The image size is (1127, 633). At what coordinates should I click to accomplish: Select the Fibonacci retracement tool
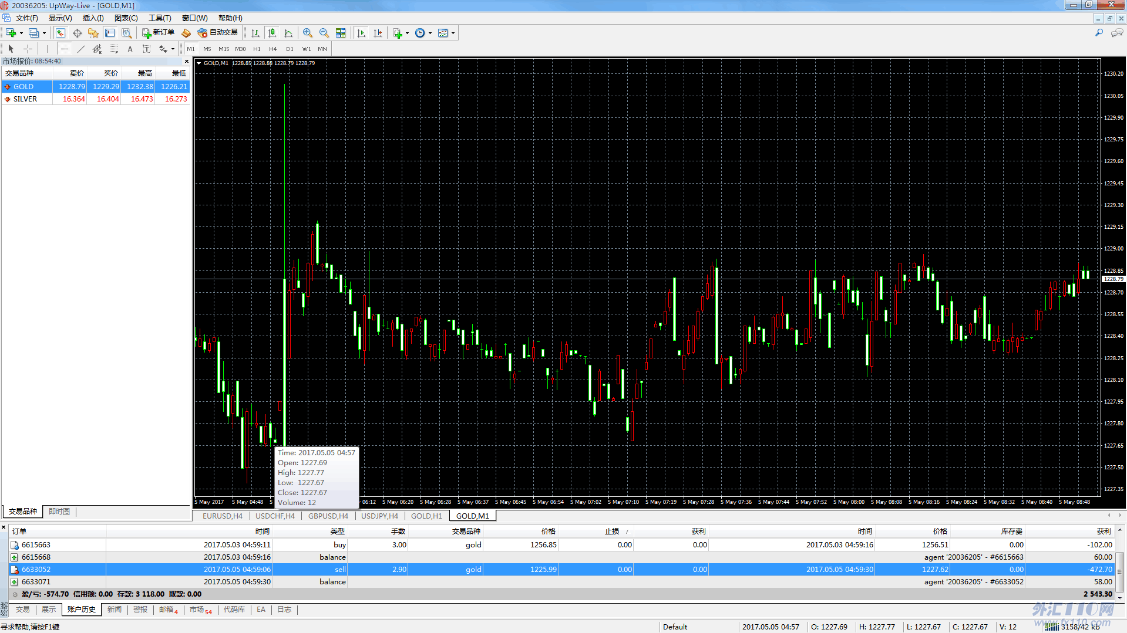pos(114,49)
